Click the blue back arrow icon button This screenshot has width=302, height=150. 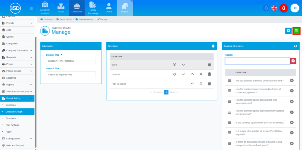(288, 31)
